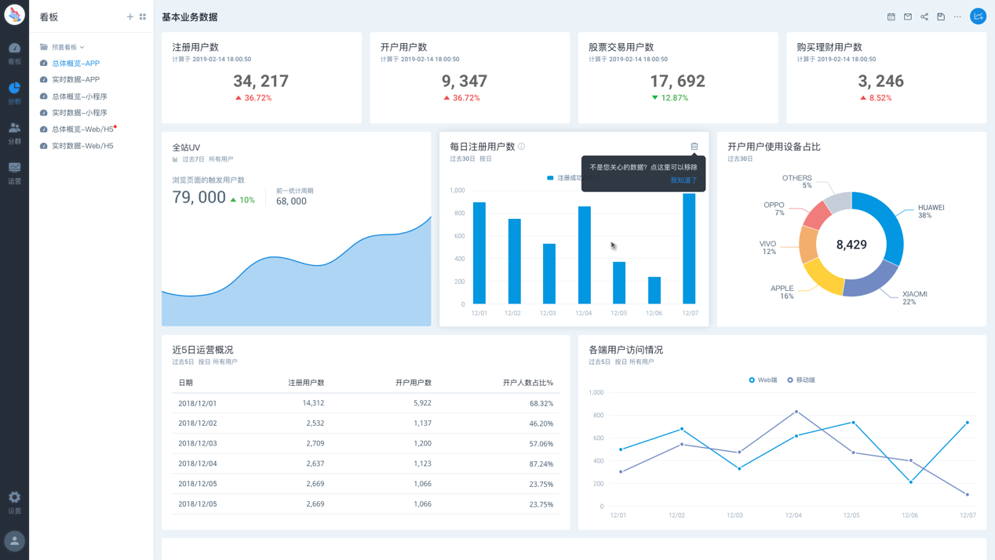Viewport: 995px width, 560px height.
Task: Open 总体概览–Web/H5 board
Action: (x=82, y=129)
